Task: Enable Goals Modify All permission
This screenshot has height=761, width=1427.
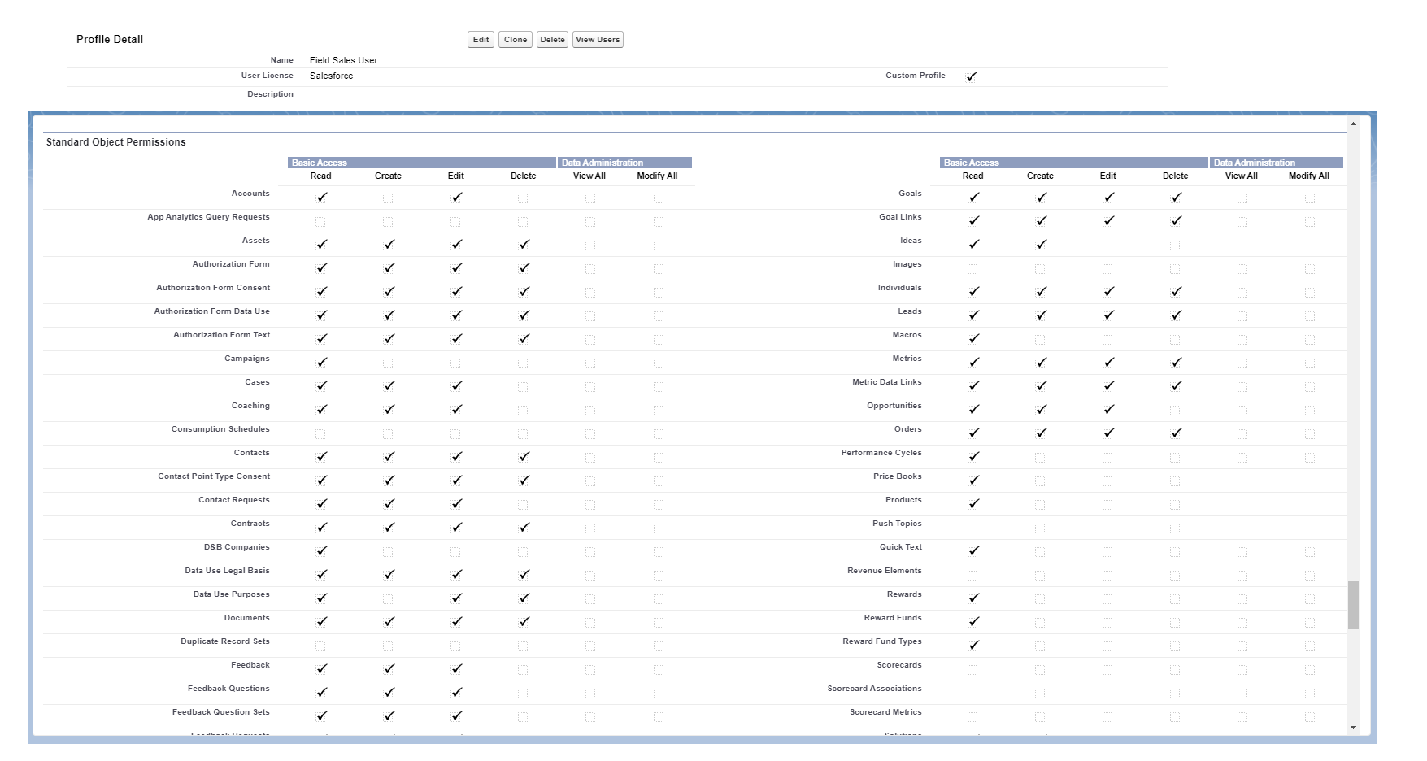Action: pos(1310,198)
